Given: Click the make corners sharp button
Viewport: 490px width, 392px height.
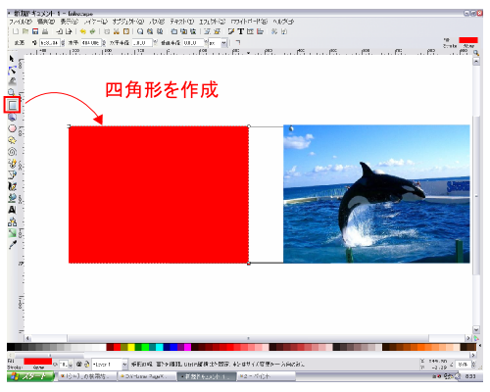Looking at the screenshot, I should point(237,42).
